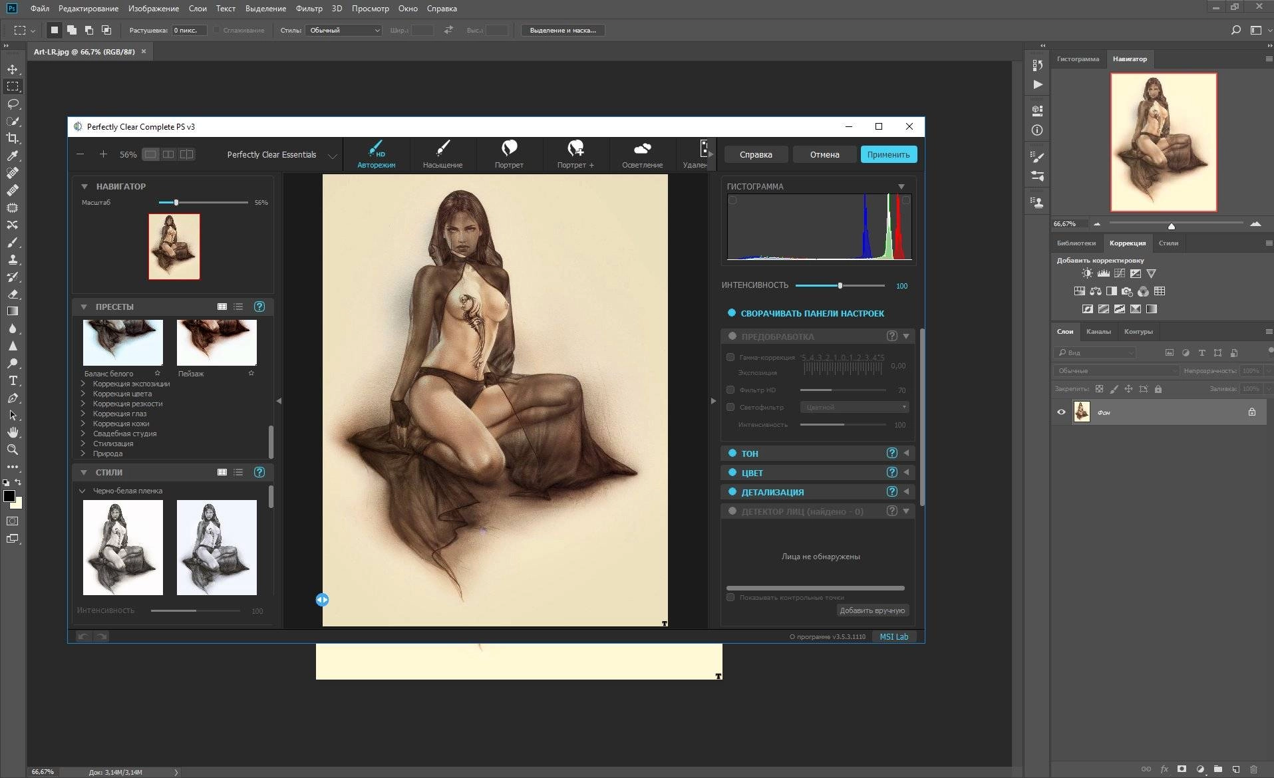Expand the Свадебная студия preset group
1274x778 pixels.
point(83,434)
